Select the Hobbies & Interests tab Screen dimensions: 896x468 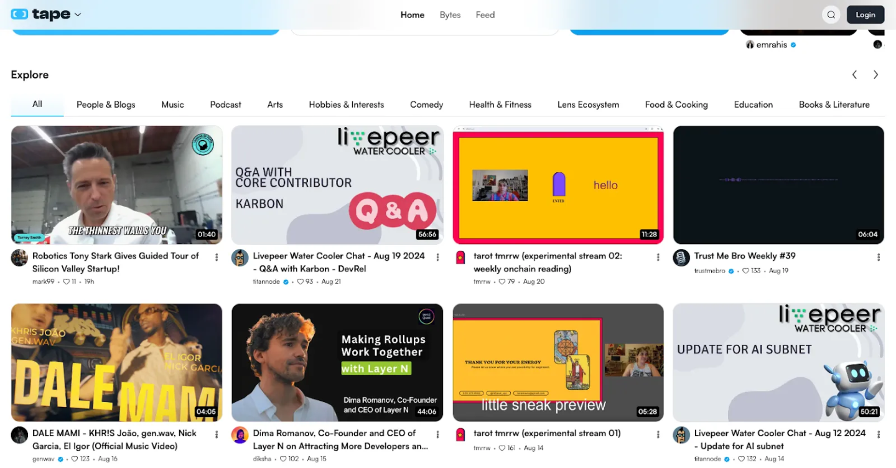pos(347,105)
